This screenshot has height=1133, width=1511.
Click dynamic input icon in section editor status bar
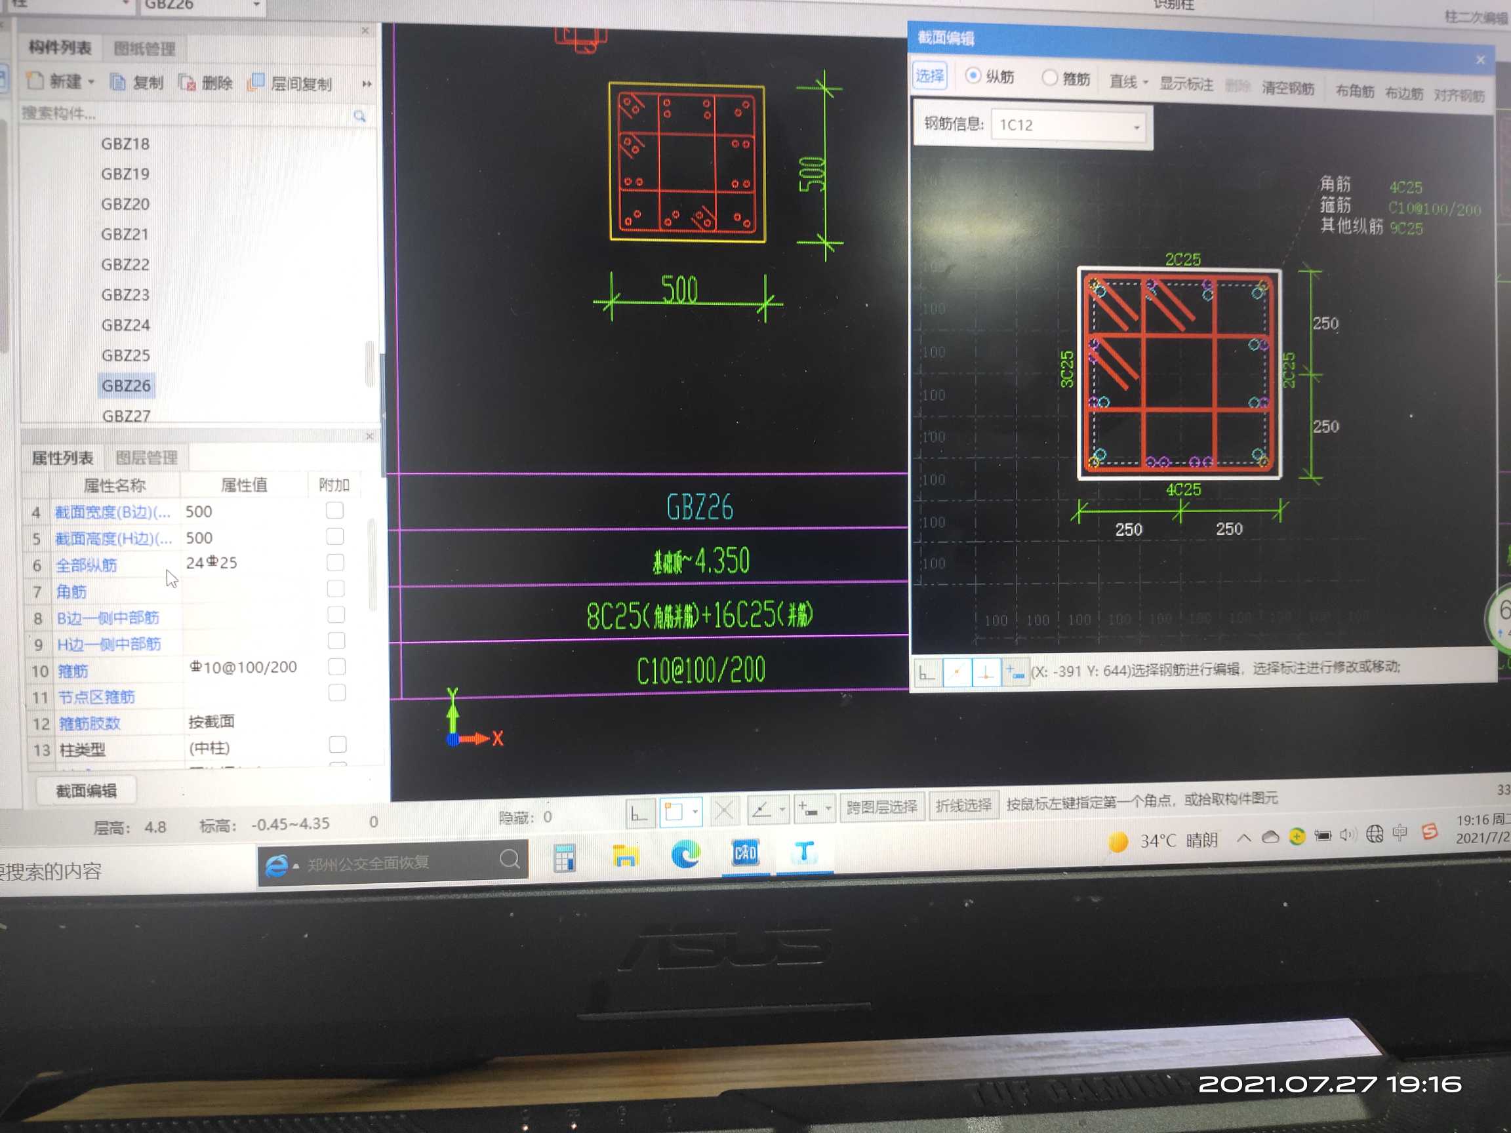coord(1015,673)
